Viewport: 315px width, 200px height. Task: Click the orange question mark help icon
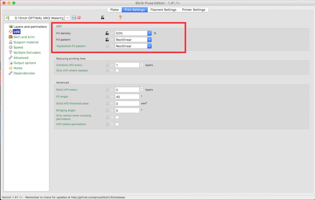[120, 18]
